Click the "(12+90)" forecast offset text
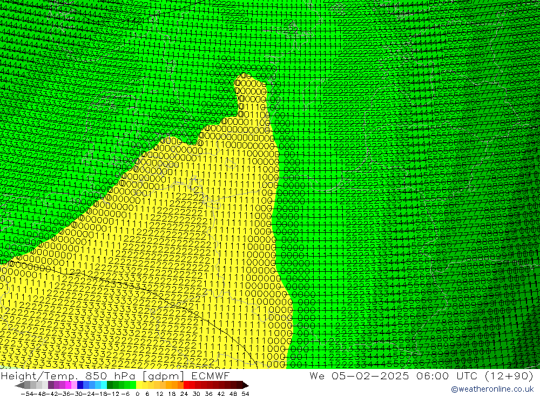The height and width of the screenshot is (396, 540). coord(509,375)
